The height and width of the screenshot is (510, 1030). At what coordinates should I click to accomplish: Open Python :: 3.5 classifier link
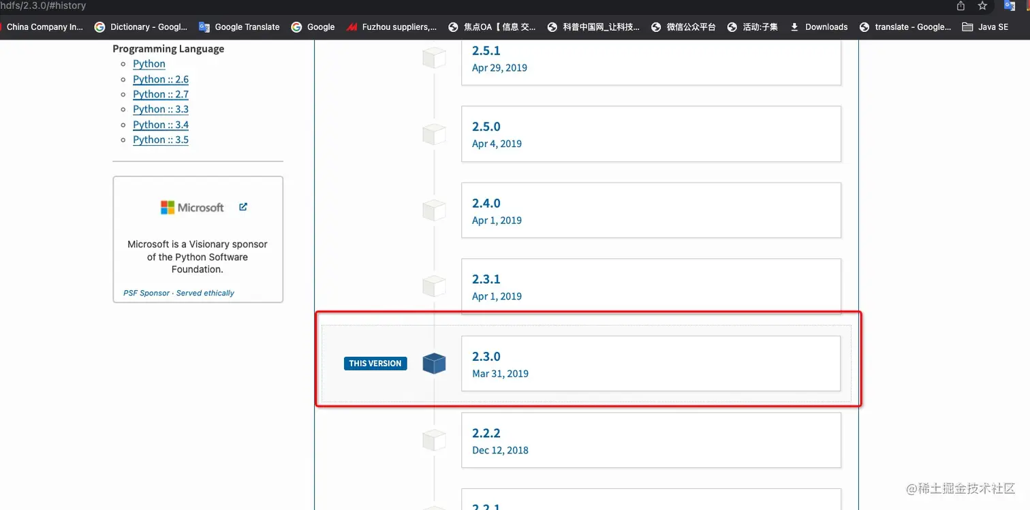click(x=161, y=140)
